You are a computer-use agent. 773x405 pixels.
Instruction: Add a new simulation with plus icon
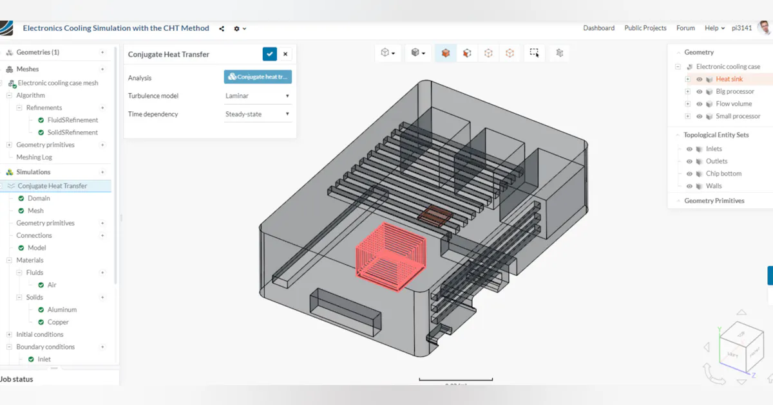pos(102,172)
